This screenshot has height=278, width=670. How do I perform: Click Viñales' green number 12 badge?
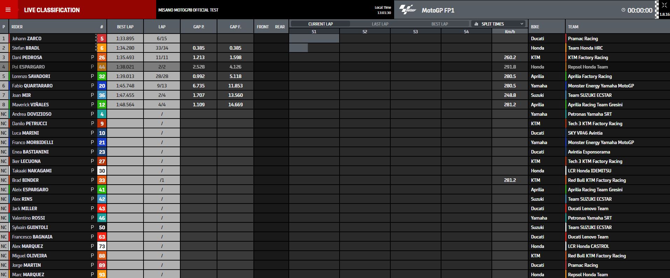click(x=102, y=105)
